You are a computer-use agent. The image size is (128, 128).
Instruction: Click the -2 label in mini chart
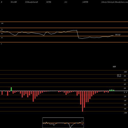82,124
